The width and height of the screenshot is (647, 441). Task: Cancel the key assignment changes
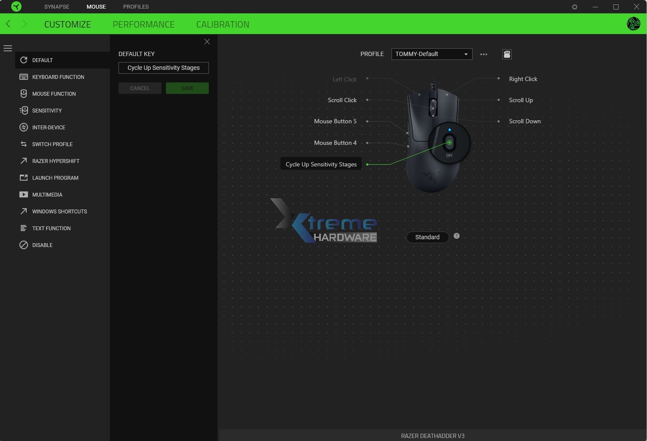pyautogui.click(x=140, y=88)
